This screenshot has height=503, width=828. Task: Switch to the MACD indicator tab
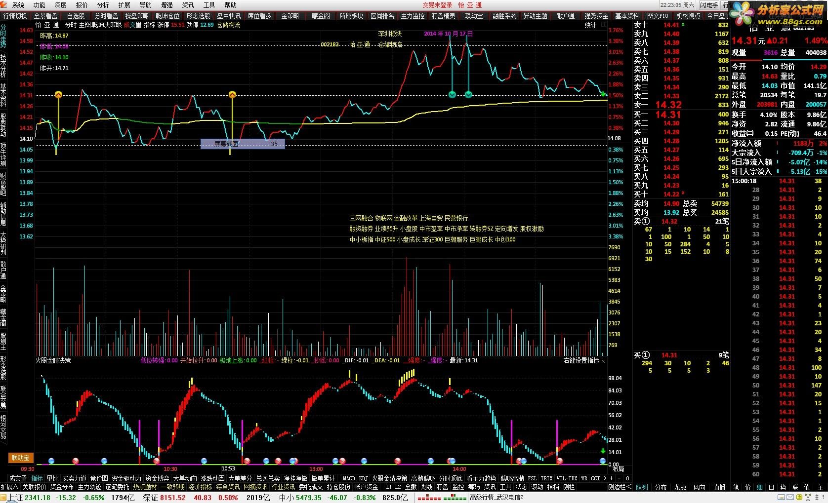(x=349, y=478)
